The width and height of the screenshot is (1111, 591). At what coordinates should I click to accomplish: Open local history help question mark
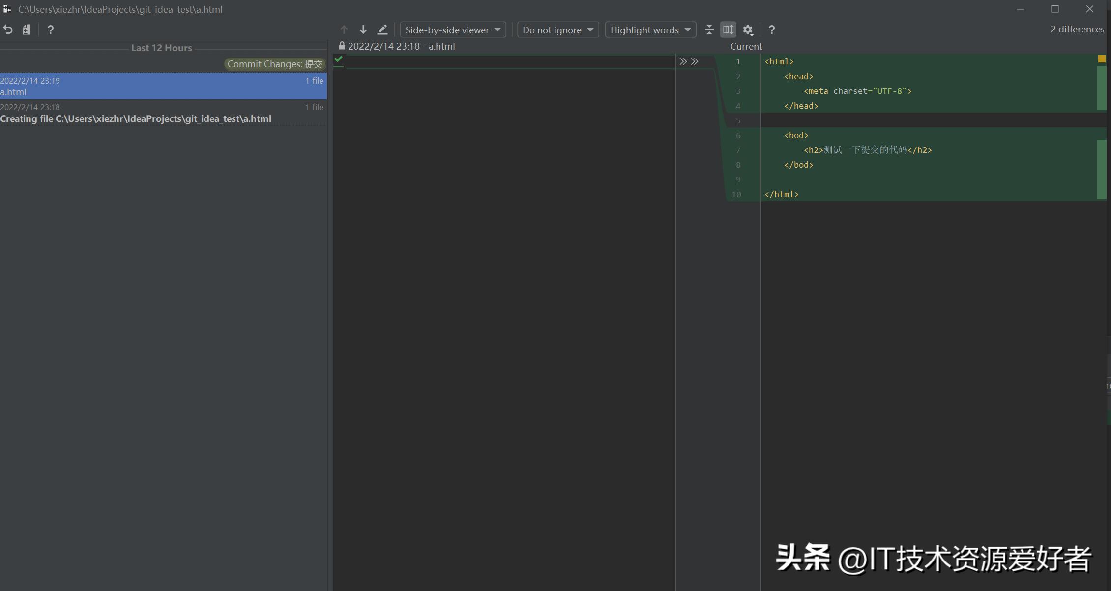[x=50, y=30]
